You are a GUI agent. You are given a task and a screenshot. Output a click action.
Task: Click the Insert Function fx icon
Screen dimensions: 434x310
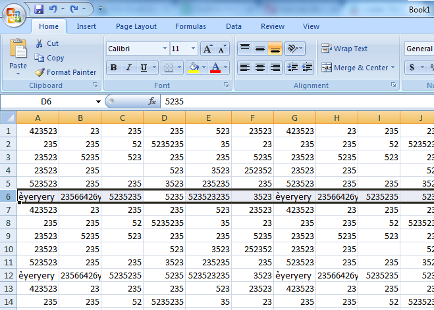pos(152,102)
